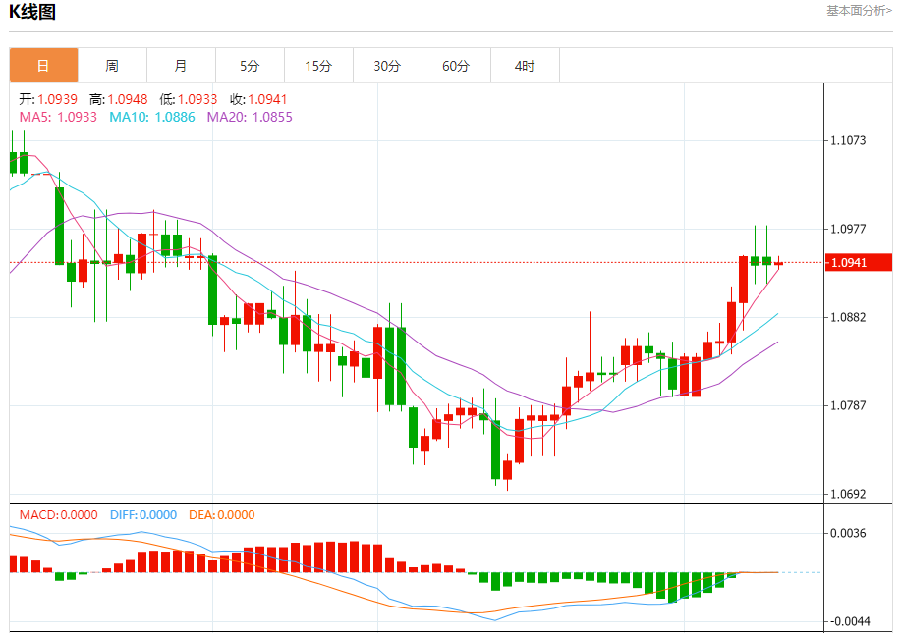Click the red 1.0941 current price tag
The height and width of the screenshot is (633, 900).
click(x=858, y=263)
